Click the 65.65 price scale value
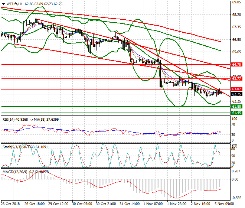245x208 pixels. [x=236, y=52]
